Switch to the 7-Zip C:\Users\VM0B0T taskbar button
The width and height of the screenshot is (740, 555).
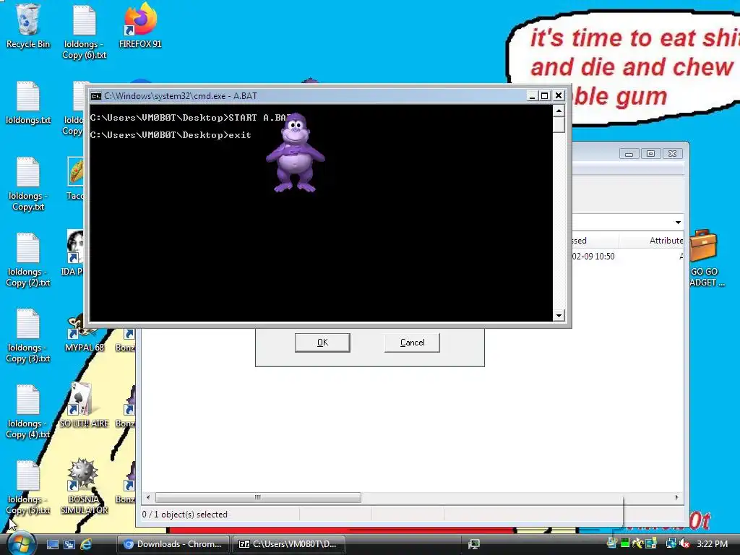pyautogui.click(x=288, y=544)
